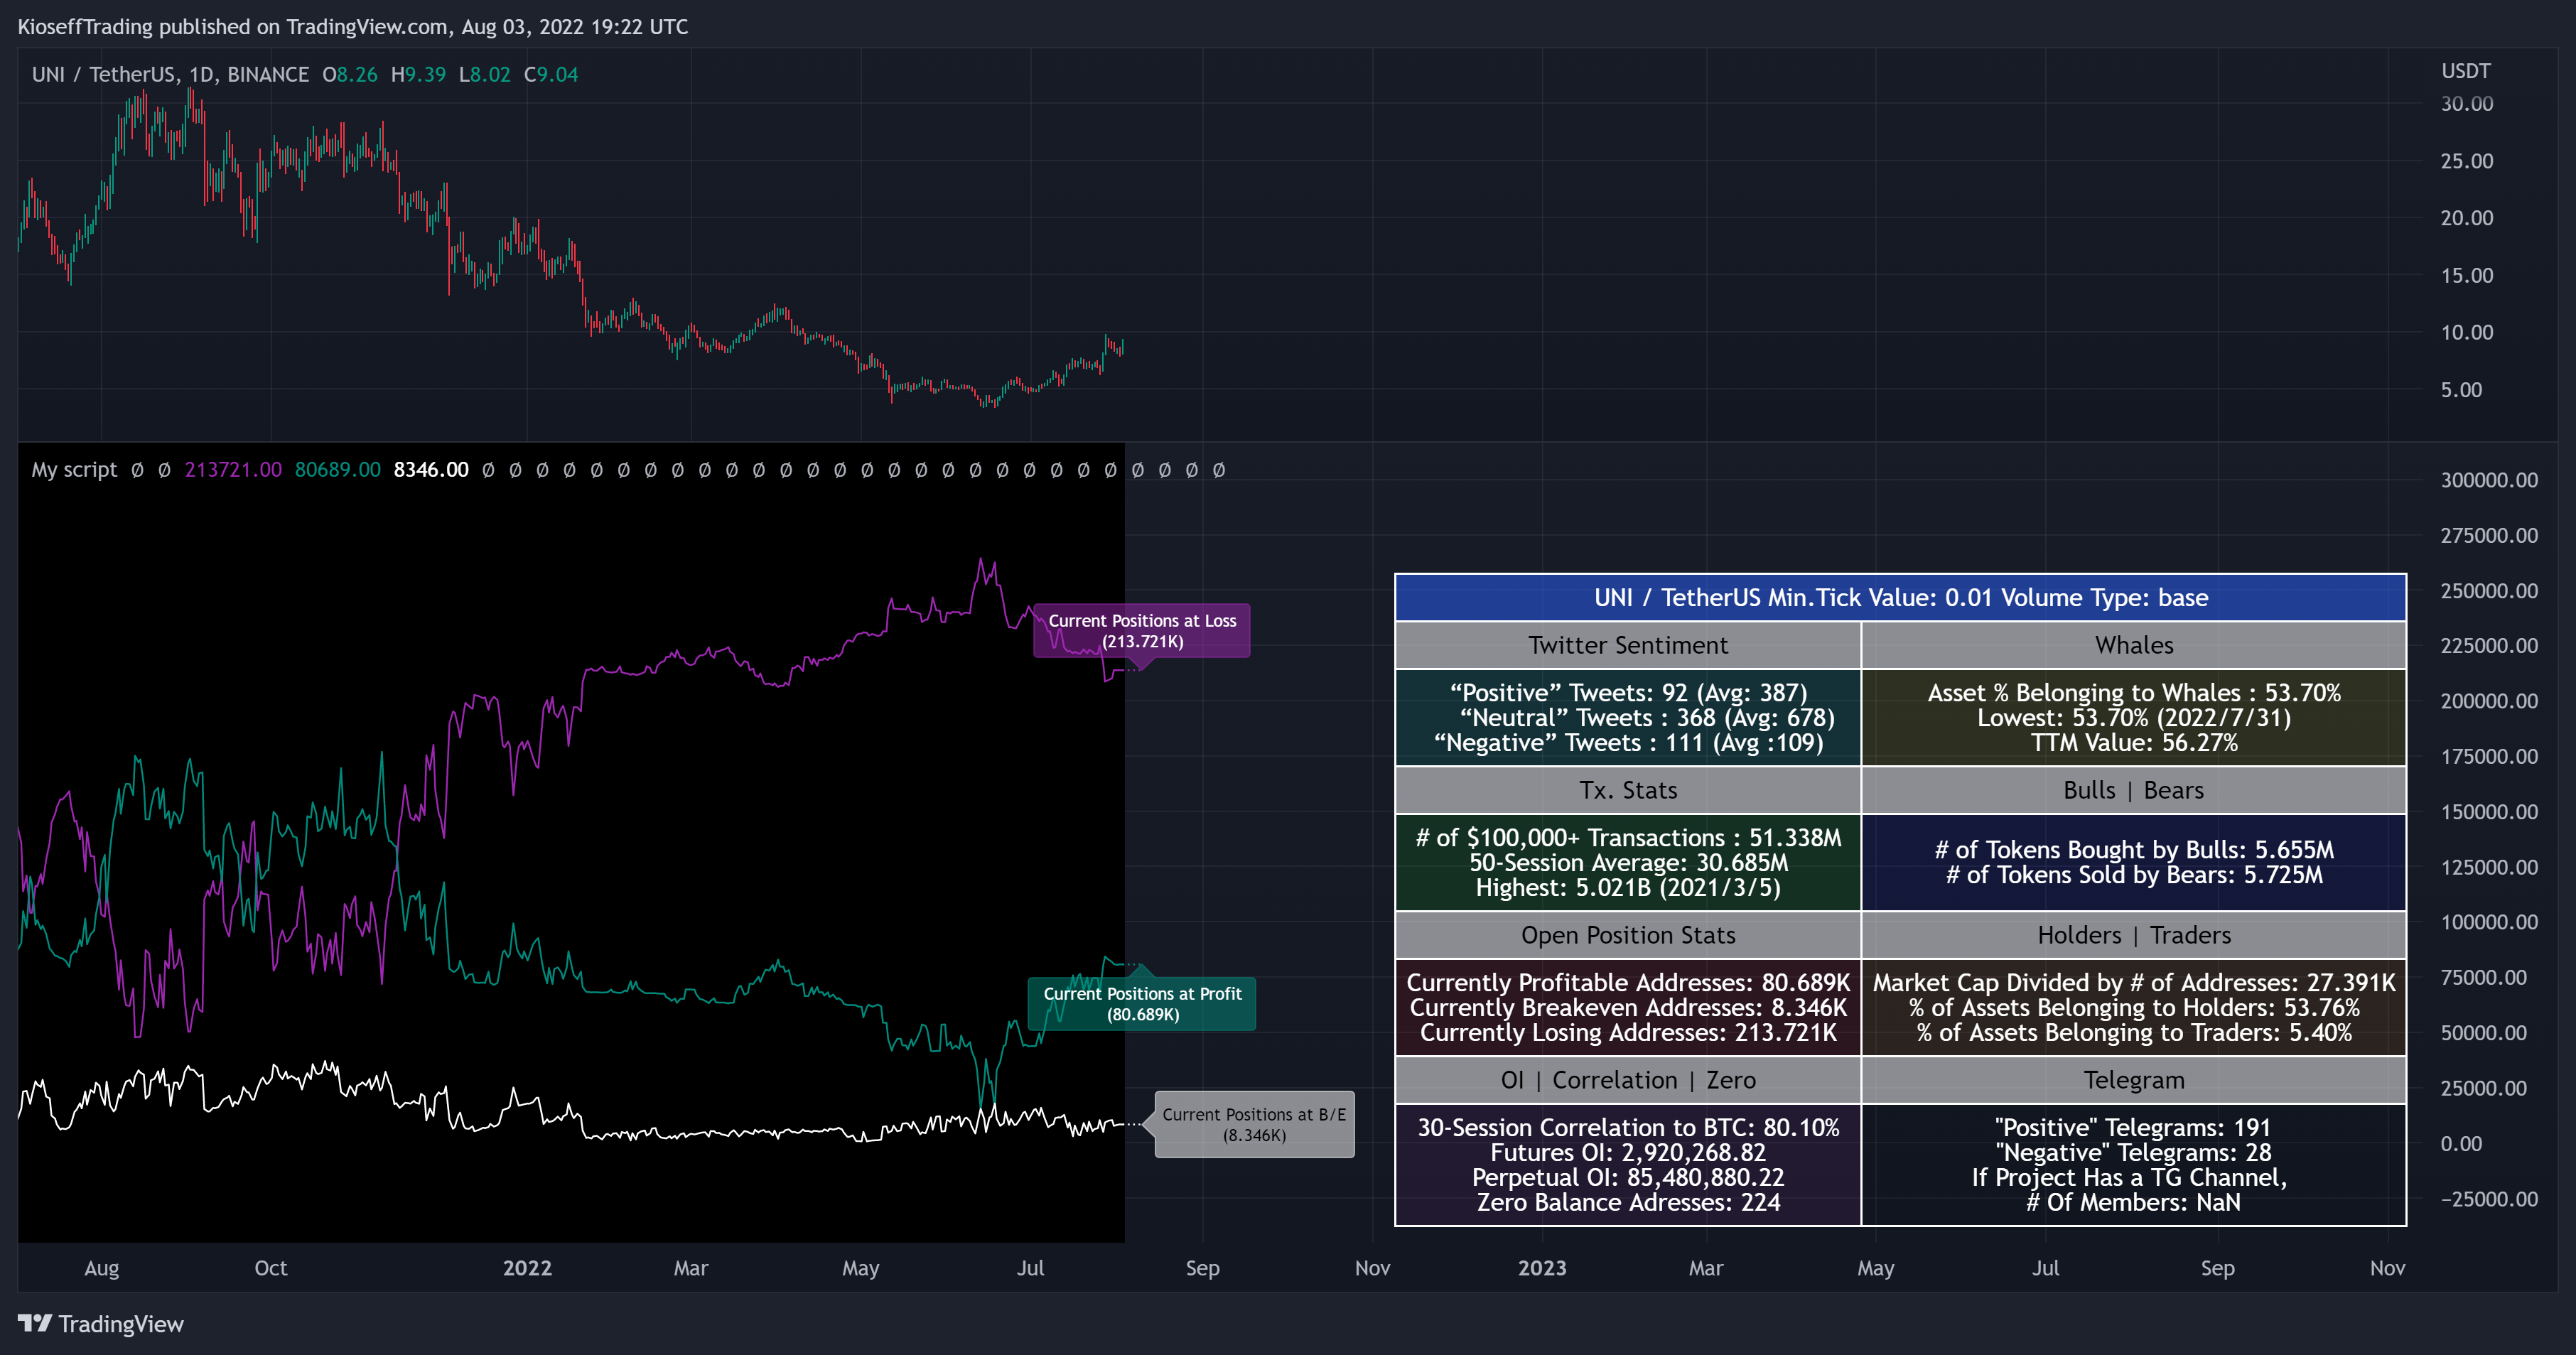Click the closing price value C9.04
The width and height of the screenshot is (2576, 1355).
551,74
